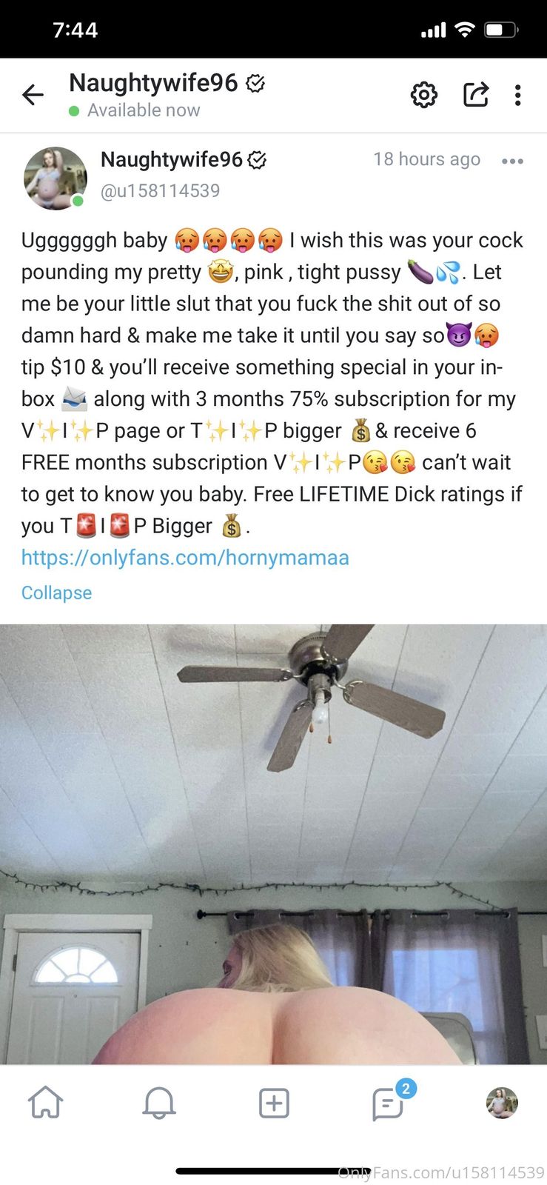
Task: Tap the share arrow icon in header
Action: (476, 94)
